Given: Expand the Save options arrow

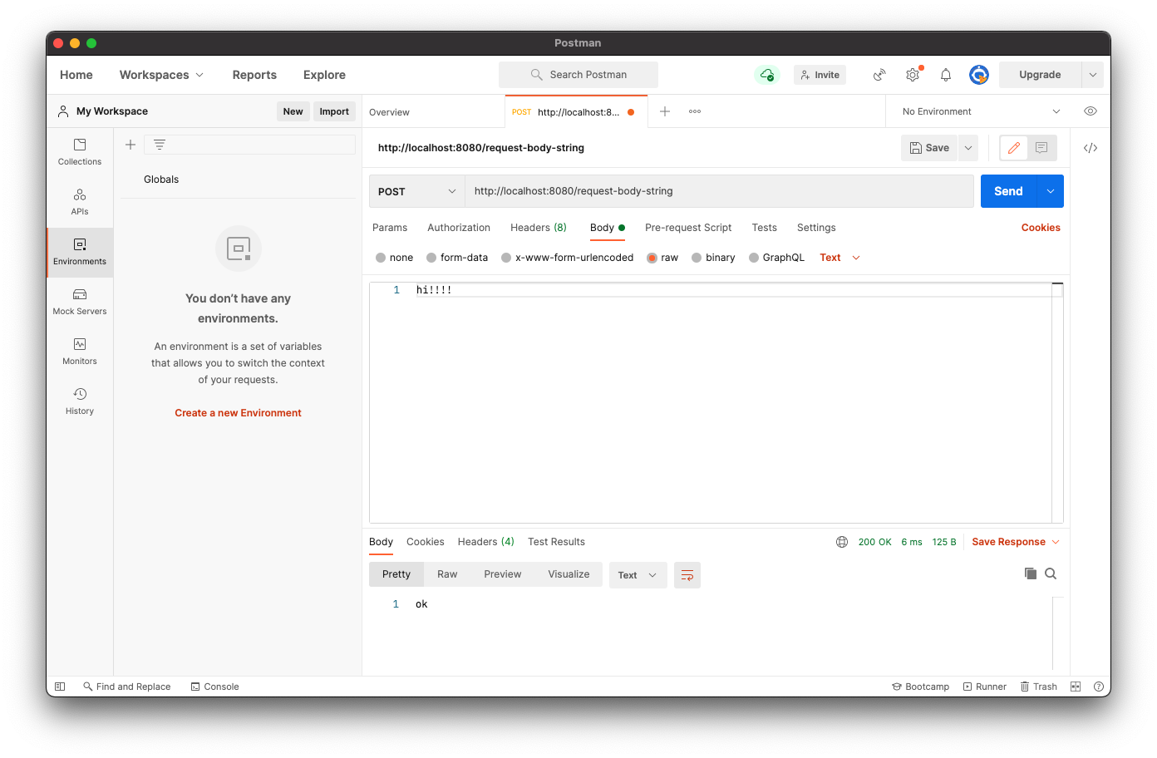Looking at the screenshot, I should coord(968,148).
